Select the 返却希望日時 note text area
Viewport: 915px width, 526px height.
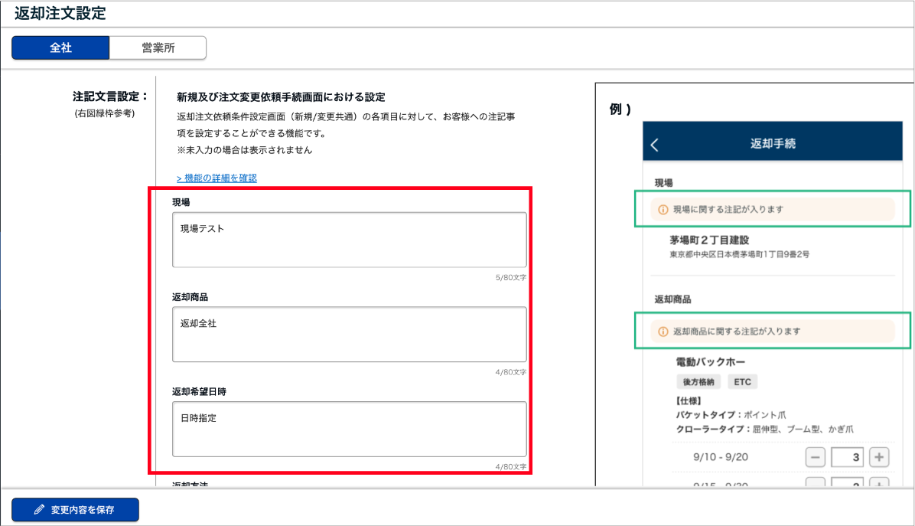pos(349,429)
